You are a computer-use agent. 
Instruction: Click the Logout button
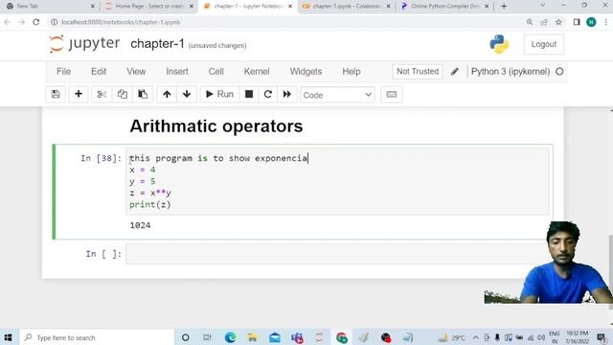point(543,44)
